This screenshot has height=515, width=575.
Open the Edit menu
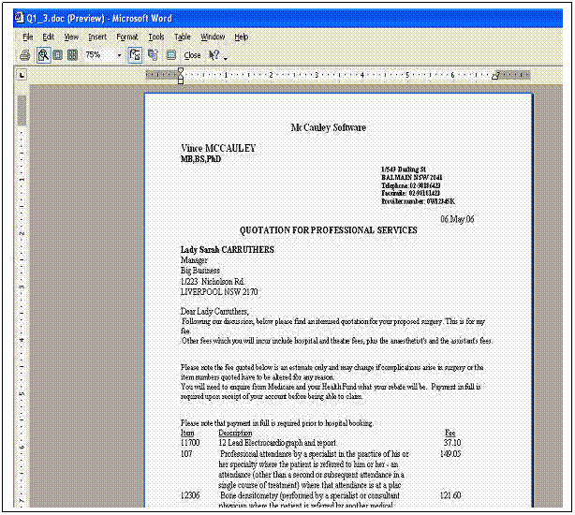coord(48,37)
